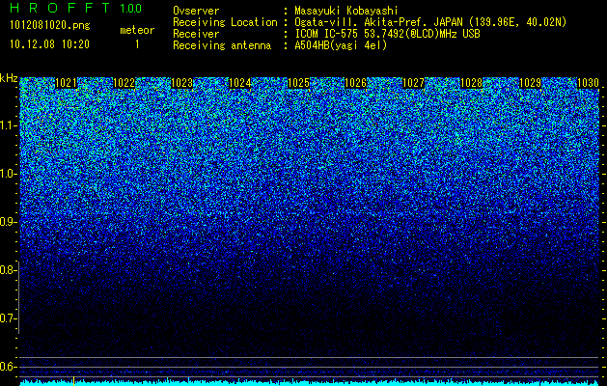Click the A504HB(yagi 4el) antenna text
Screen dimensions: 607x386
341,45
